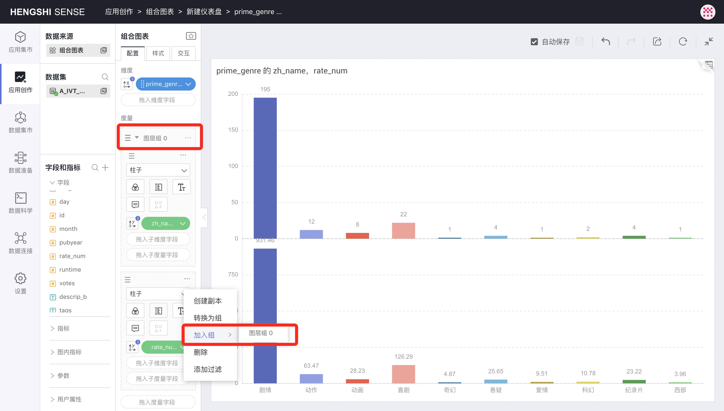The image size is (724, 411).
Task: Exit fullscreen with collapse arrows icon
Action: (x=709, y=42)
